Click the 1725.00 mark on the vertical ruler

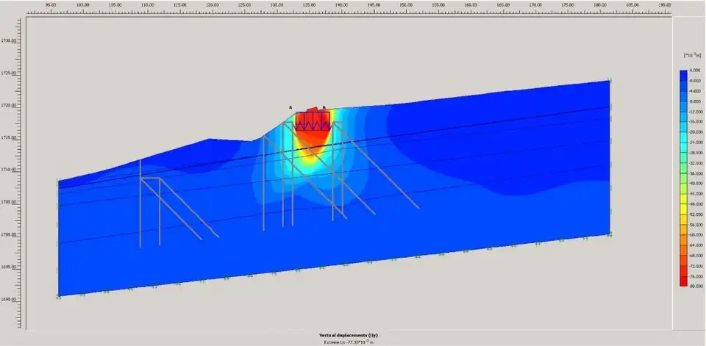[9, 73]
